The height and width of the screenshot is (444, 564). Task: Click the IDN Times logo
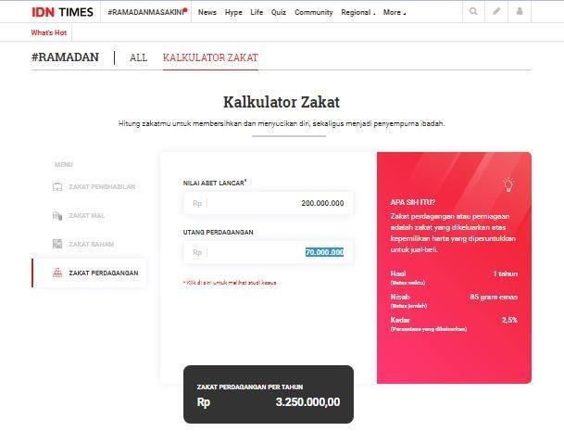click(x=62, y=12)
